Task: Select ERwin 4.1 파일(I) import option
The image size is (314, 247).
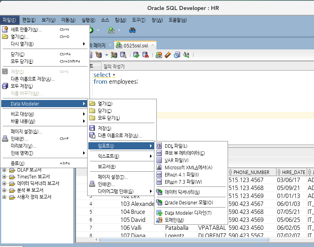Action: coord(191,175)
